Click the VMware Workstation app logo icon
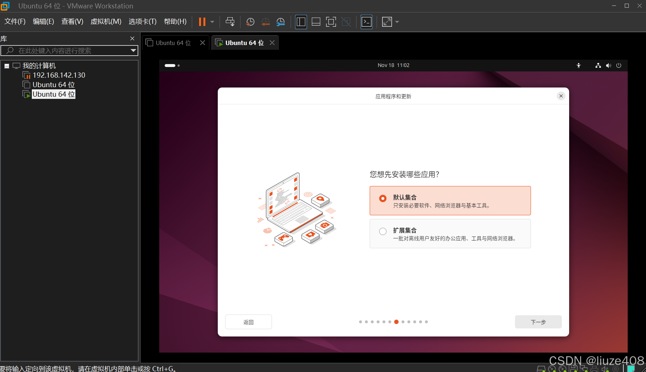Image resolution: width=646 pixels, height=372 pixels. pyautogui.click(x=5, y=6)
